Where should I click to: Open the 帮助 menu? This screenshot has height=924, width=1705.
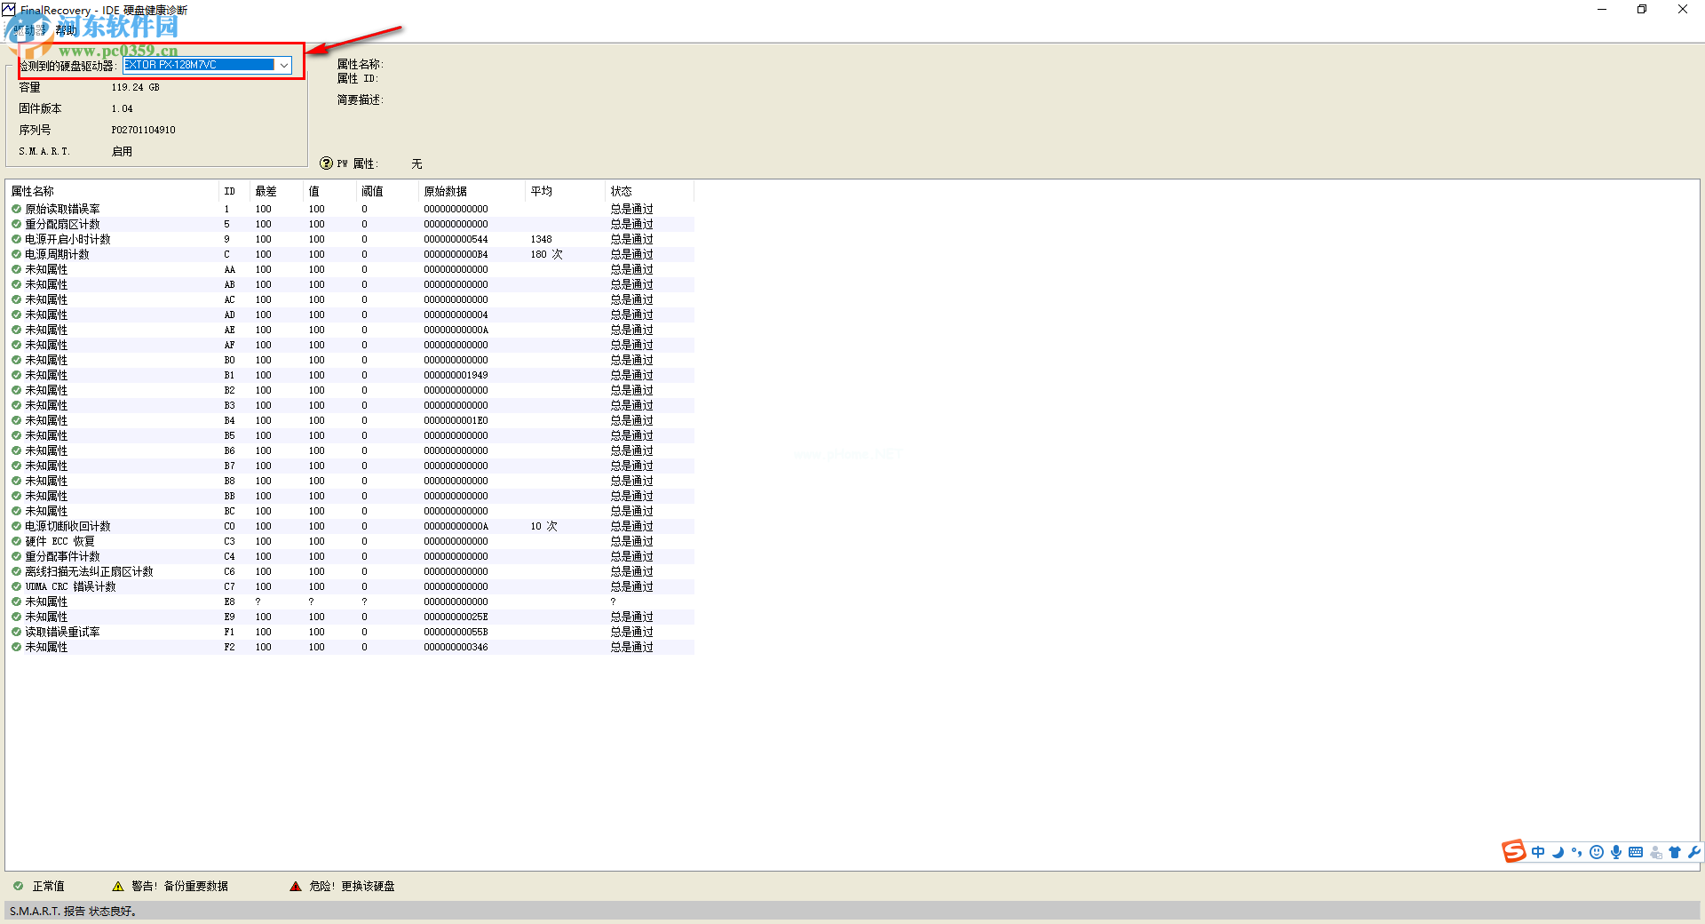67,30
